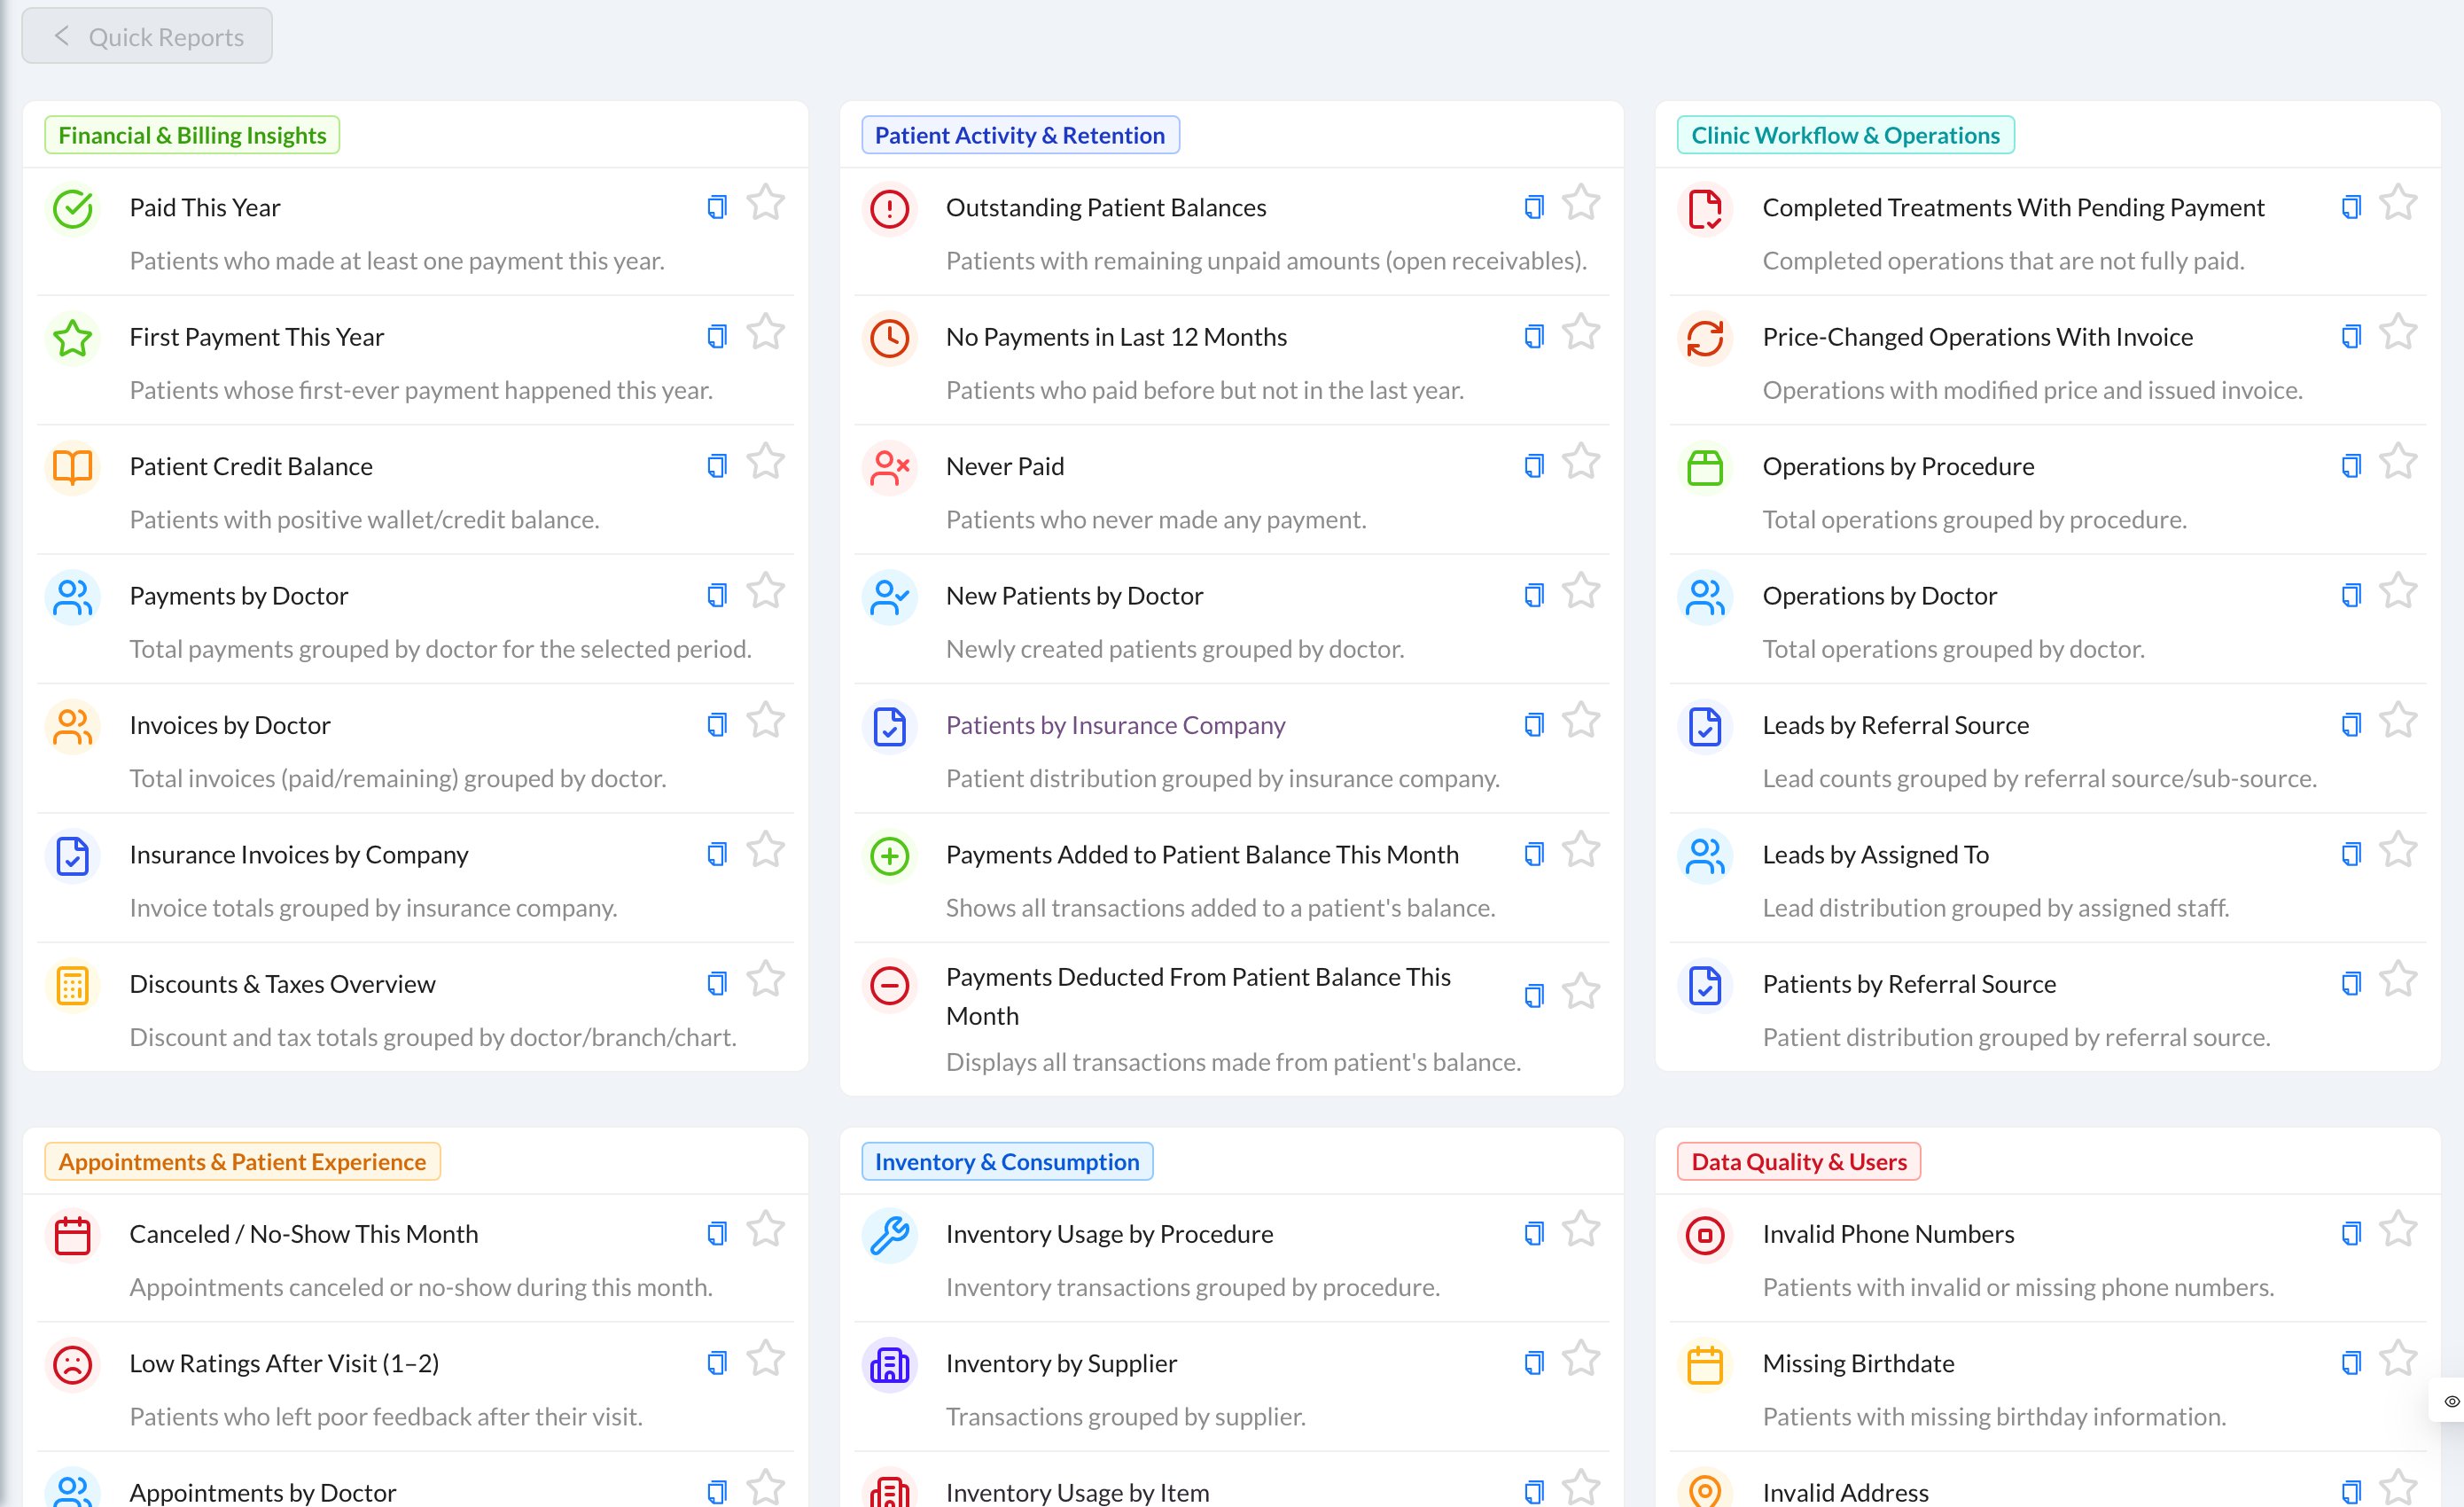Click the eye icon at right edge
Viewport: 2464px width, 1507px height.
pos(2451,1401)
